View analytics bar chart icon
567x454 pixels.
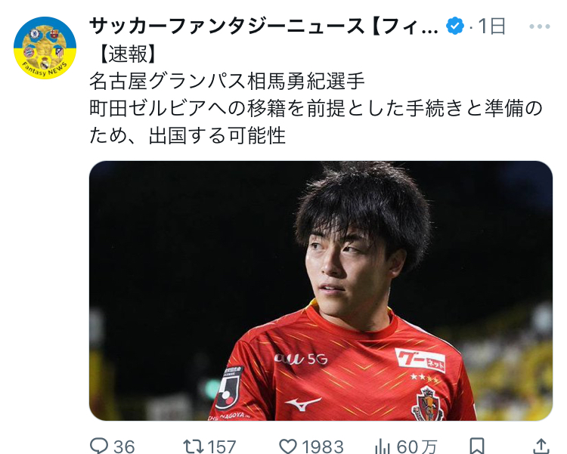coord(383,446)
